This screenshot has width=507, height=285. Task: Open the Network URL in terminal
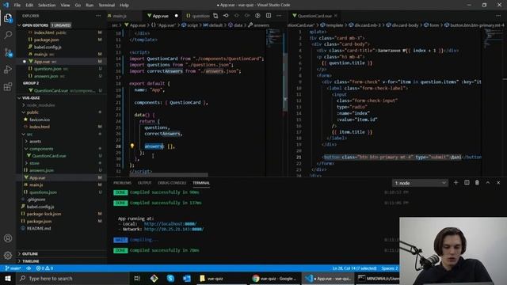[174, 229]
